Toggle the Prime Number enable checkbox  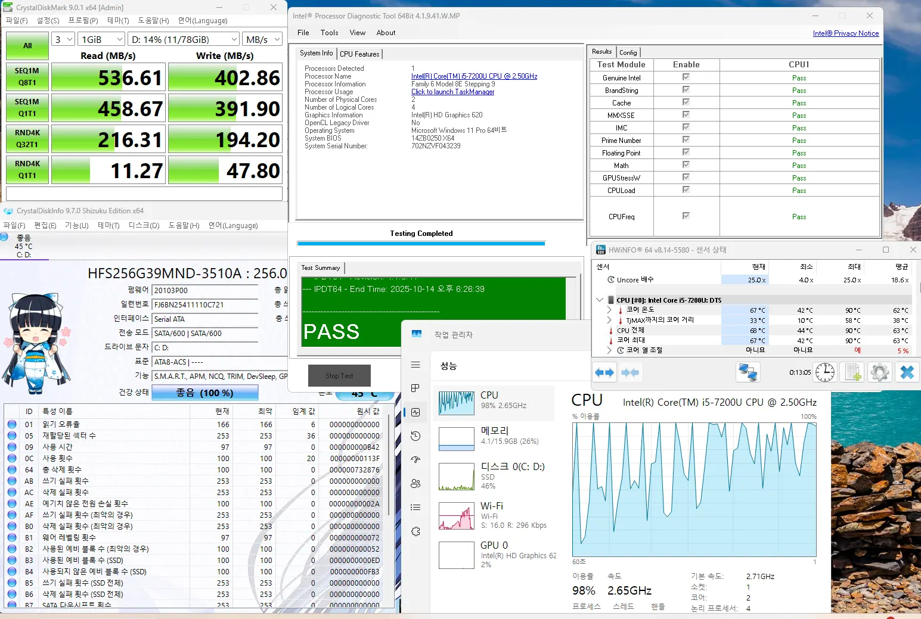(686, 140)
